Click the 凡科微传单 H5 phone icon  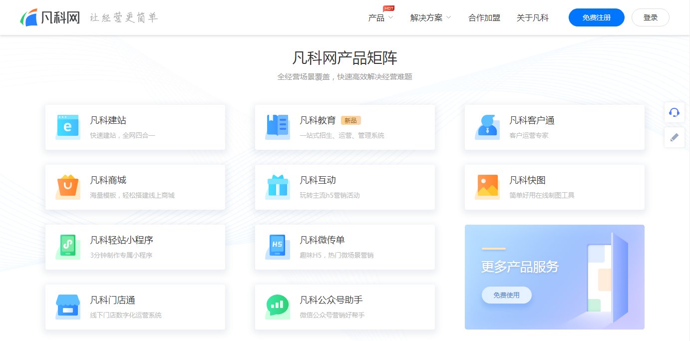(278, 247)
